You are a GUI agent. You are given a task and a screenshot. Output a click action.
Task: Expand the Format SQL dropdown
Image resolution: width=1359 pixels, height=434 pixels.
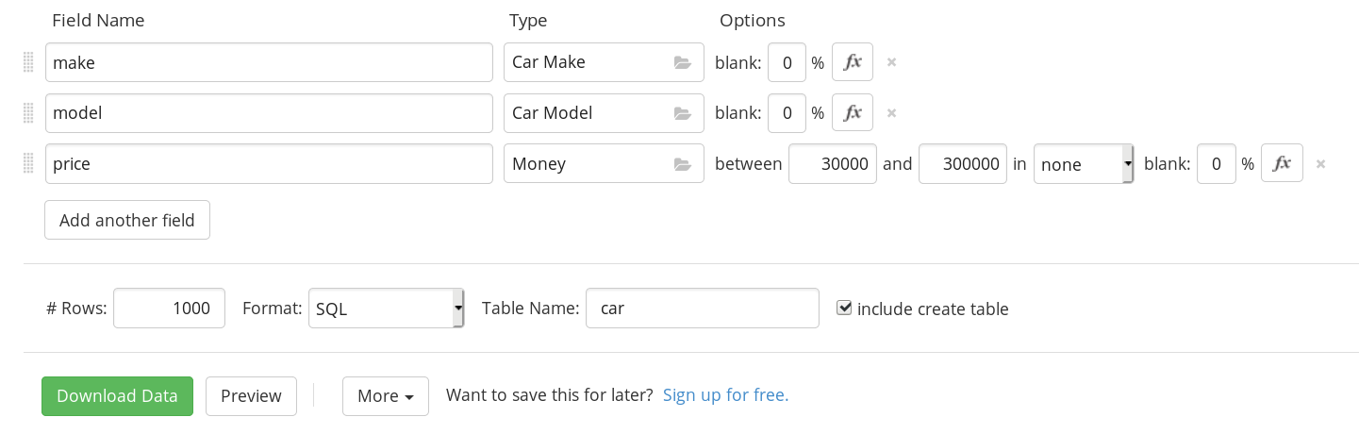click(x=386, y=309)
